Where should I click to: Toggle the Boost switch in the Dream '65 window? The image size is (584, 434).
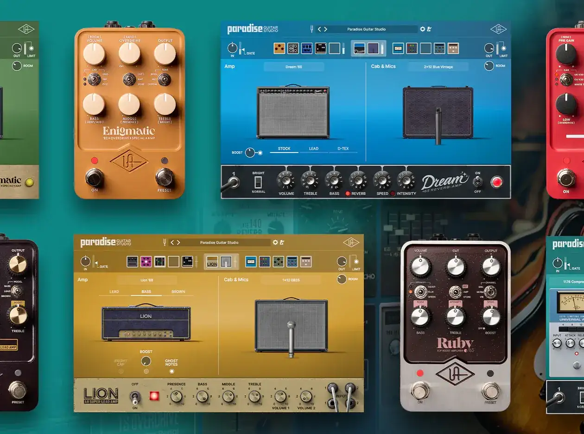click(260, 153)
